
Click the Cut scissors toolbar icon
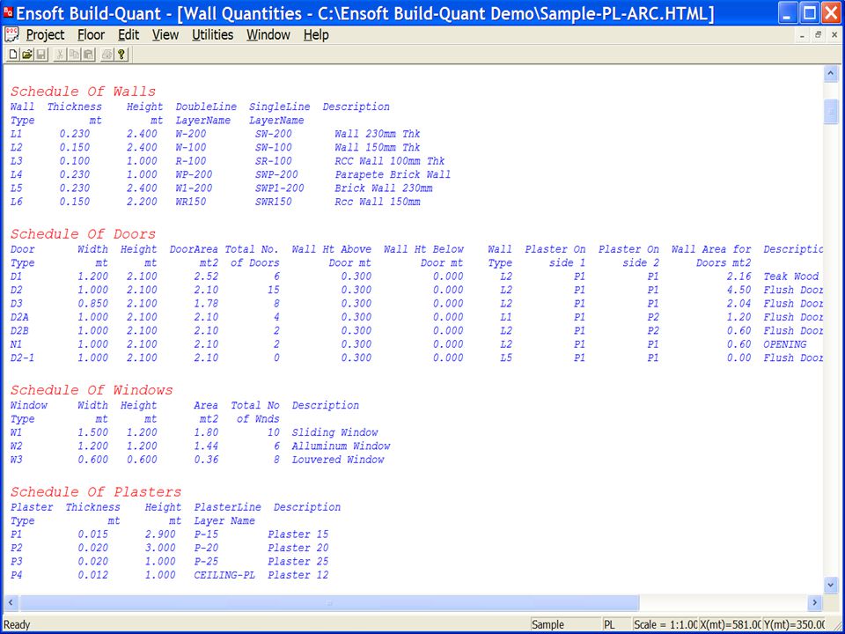[x=60, y=55]
